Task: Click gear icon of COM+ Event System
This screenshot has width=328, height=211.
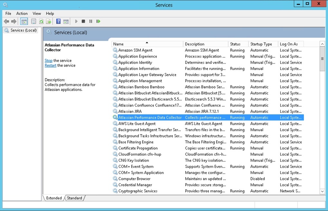Action: [115, 166]
